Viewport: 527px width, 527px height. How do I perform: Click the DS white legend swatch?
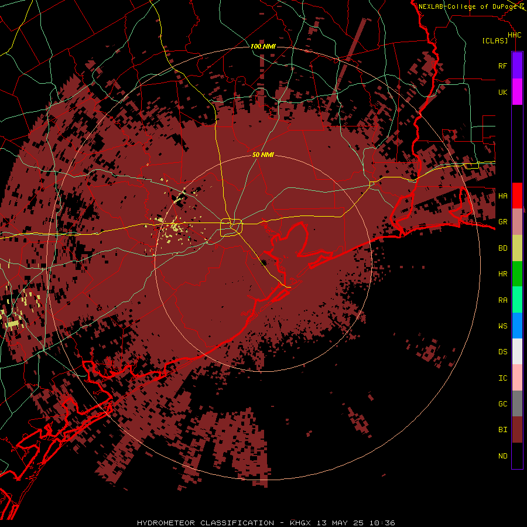[x=517, y=351]
